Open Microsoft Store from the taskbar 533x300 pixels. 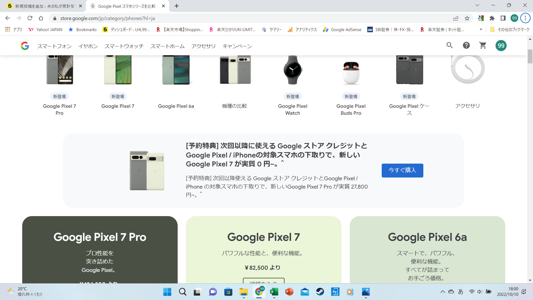point(228,292)
